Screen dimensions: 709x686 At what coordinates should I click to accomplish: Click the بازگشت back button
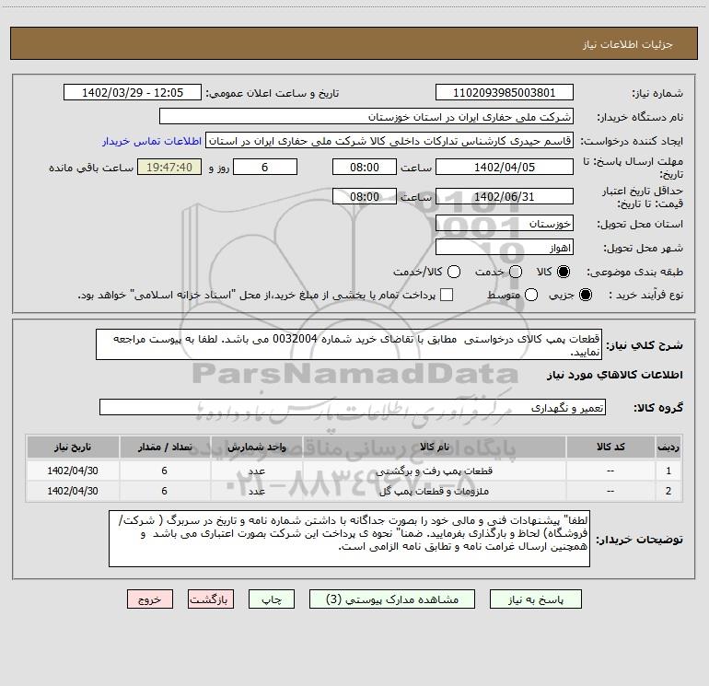(x=211, y=599)
